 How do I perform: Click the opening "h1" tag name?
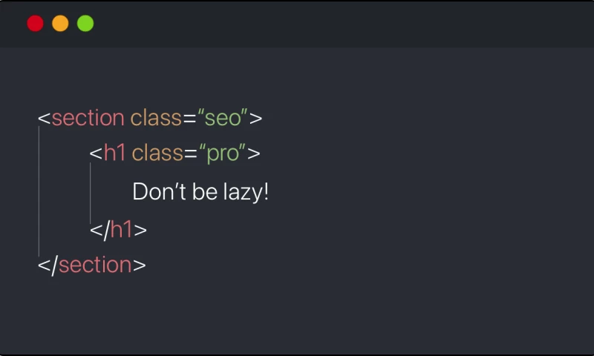pos(114,153)
